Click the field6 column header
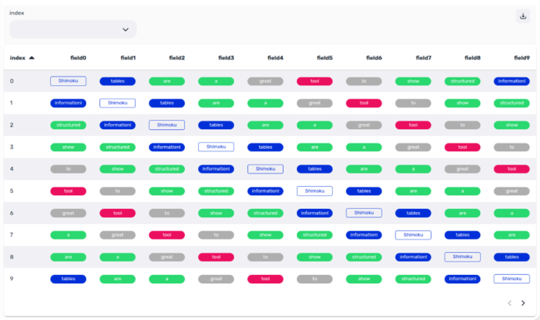The image size is (540, 320). pos(374,58)
